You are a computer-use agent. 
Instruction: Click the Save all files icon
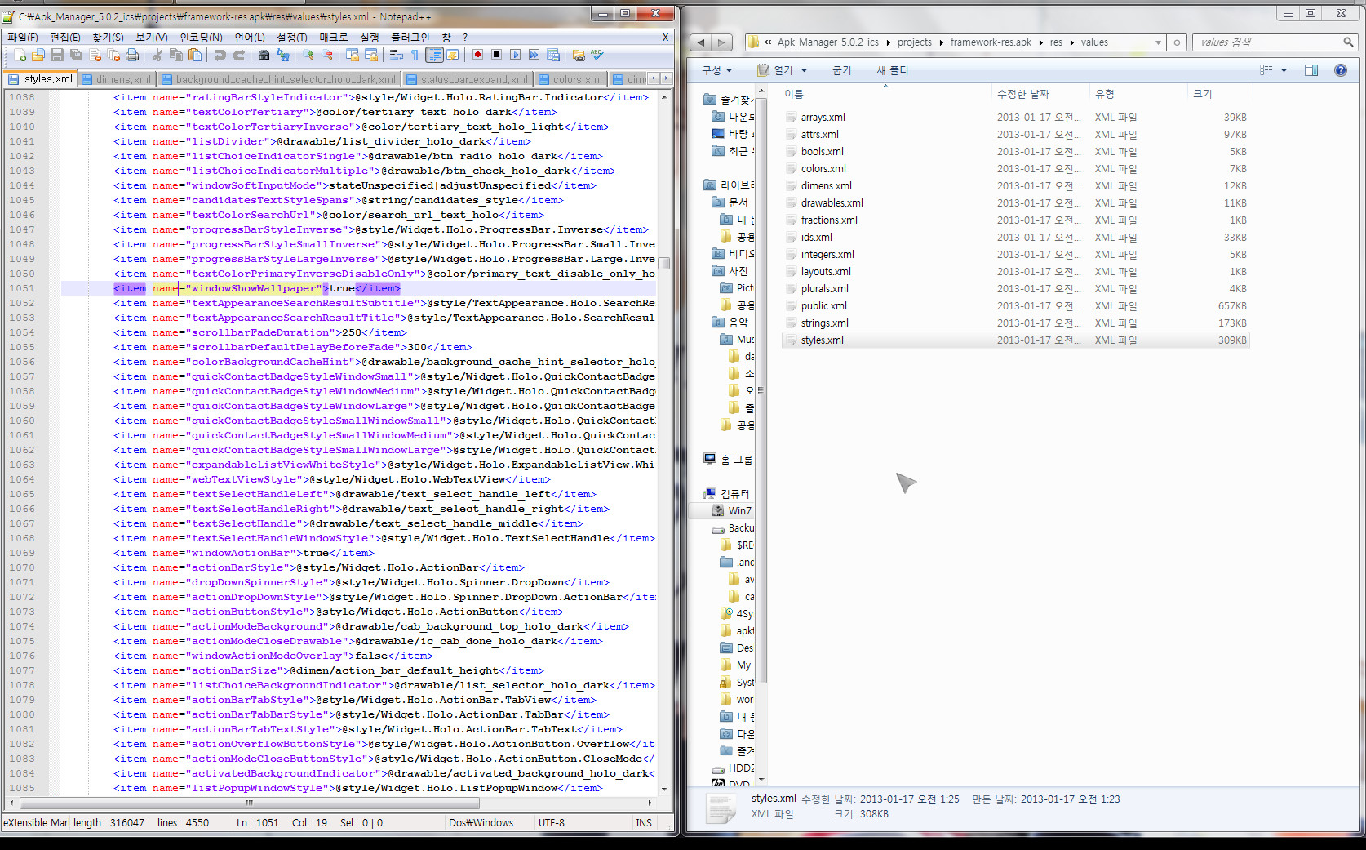76,56
